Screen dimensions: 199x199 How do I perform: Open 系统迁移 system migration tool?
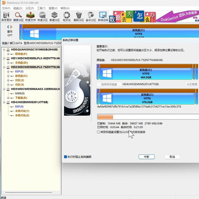tap(103, 16)
